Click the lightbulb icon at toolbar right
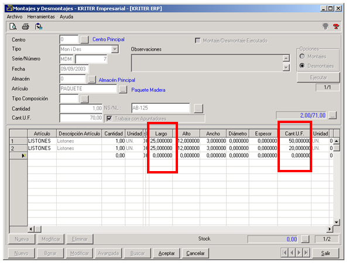The width and height of the screenshot is (349, 266). 326,26
